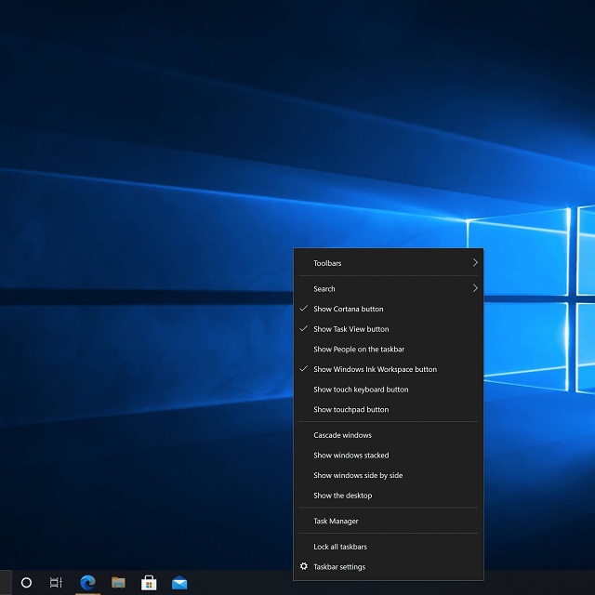The image size is (595, 595).
Task: Open Task View from the taskbar
Action: [x=56, y=583]
